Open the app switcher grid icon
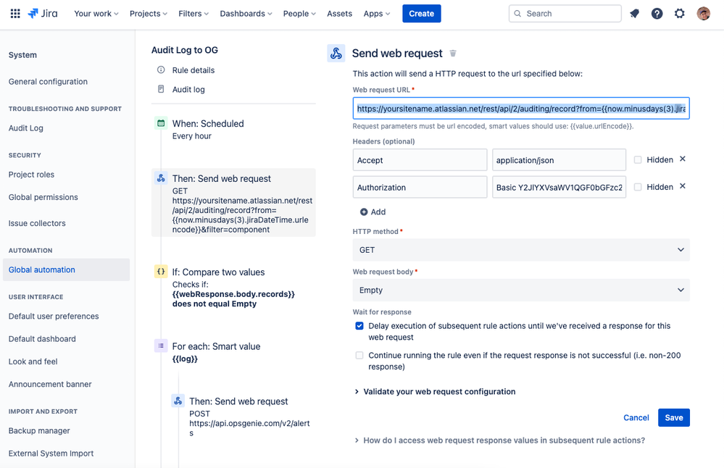Screen dimensions: 724x468 point(15,13)
